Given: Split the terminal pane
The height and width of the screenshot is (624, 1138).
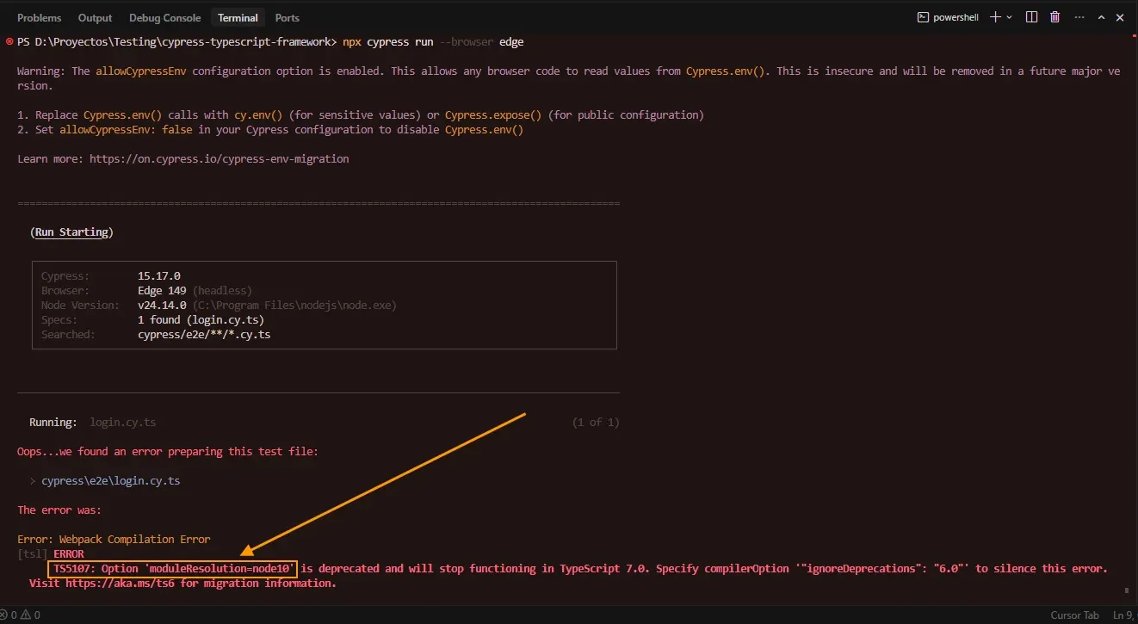Looking at the screenshot, I should pyautogui.click(x=1032, y=17).
